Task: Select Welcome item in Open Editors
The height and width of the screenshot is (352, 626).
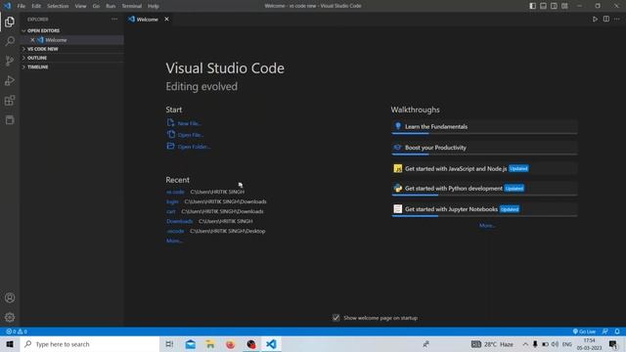Action: click(72, 40)
